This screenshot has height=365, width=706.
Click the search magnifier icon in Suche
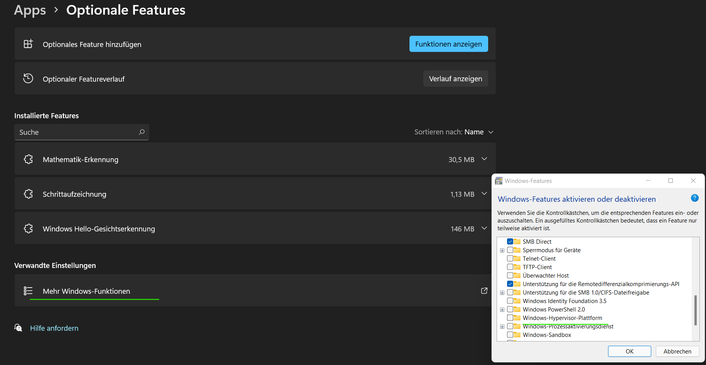pyautogui.click(x=142, y=132)
